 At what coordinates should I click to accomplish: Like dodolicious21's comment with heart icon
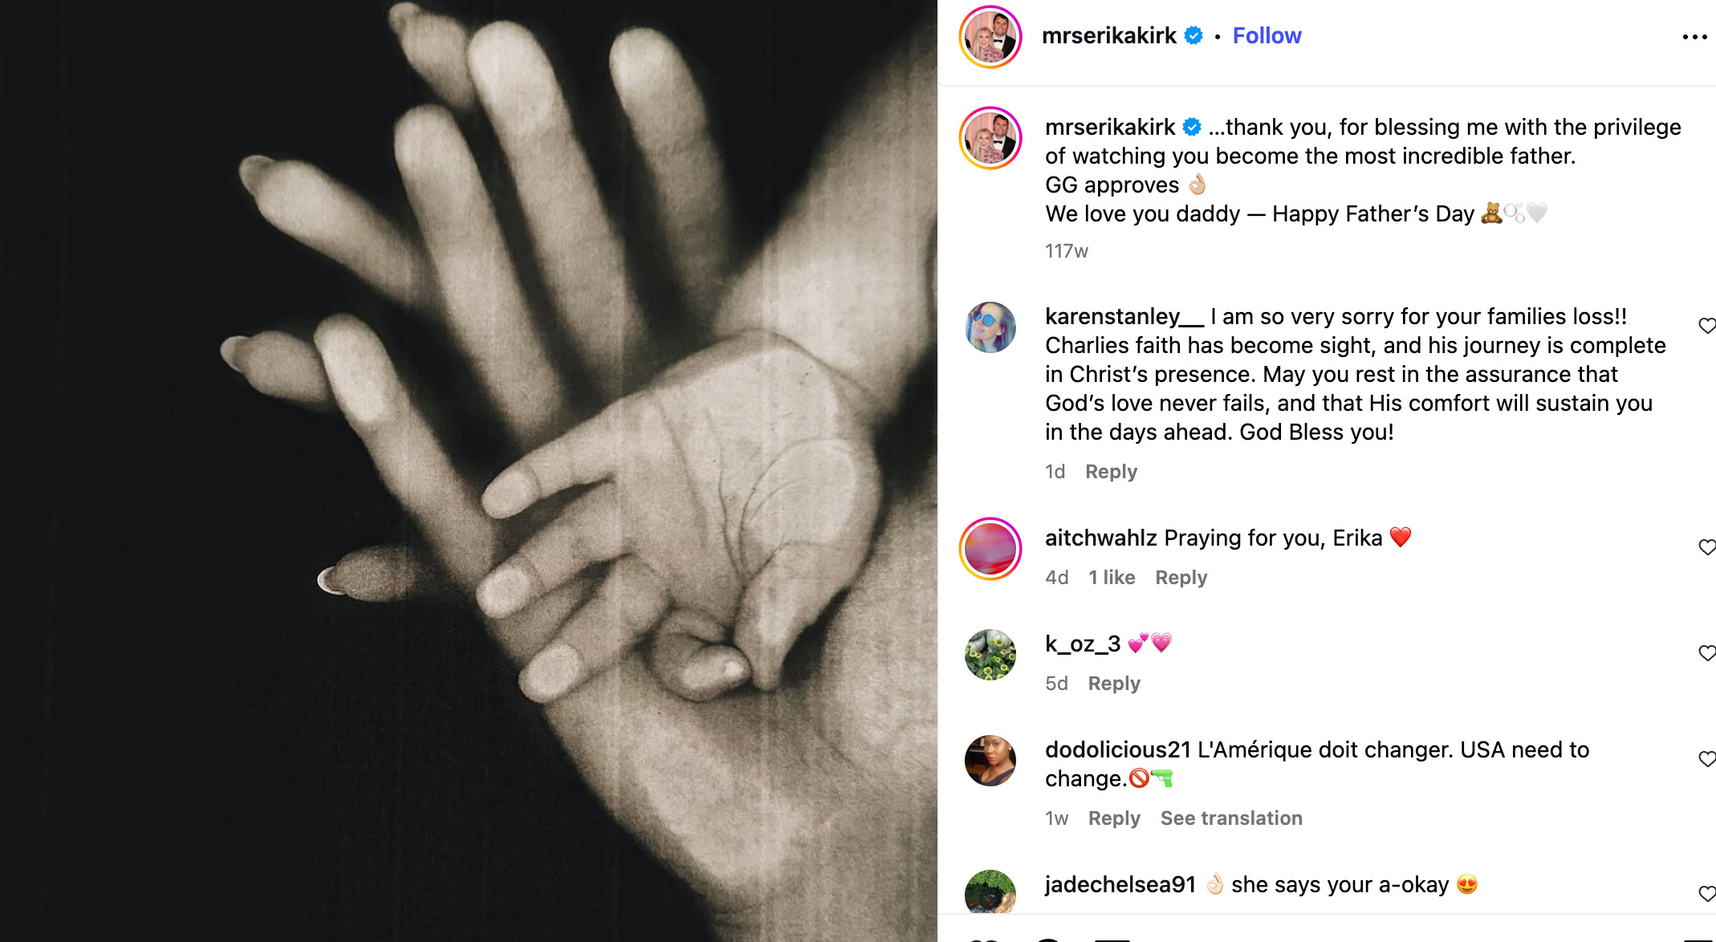pyautogui.click(x=1707, y=759)
